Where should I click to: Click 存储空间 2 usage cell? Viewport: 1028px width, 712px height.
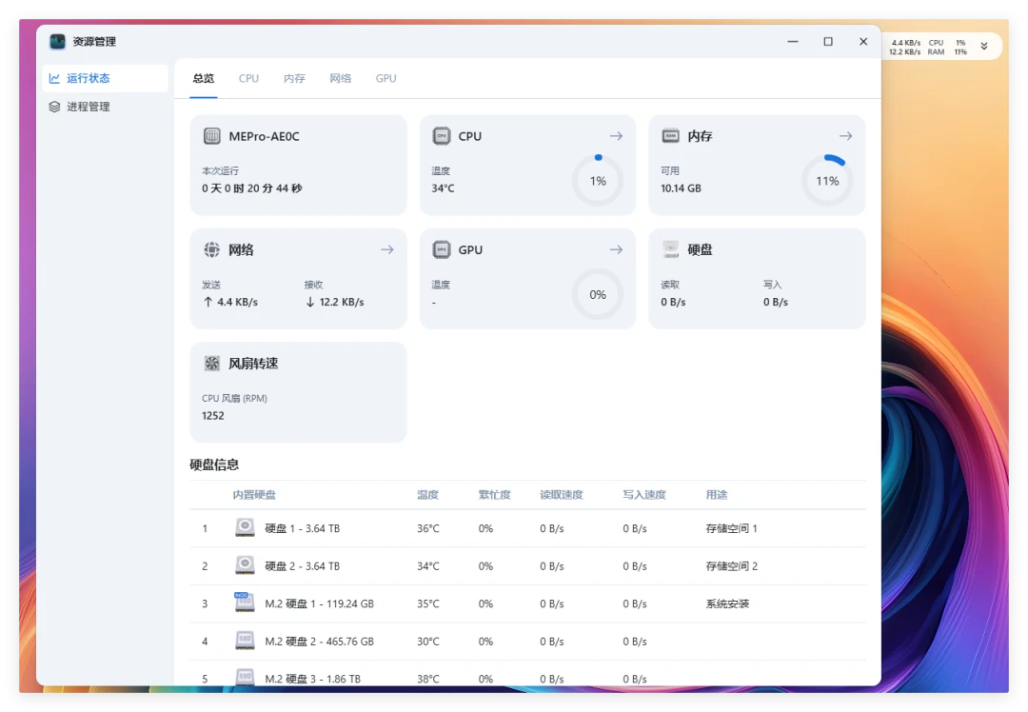click(x=731, y=565)
